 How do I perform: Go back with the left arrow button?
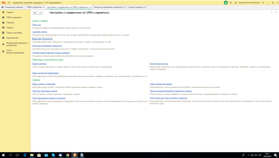35,13
